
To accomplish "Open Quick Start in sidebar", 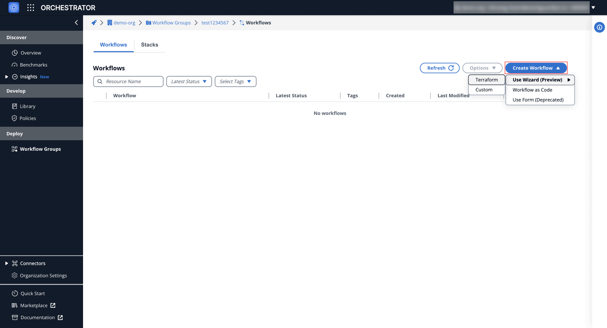I will (32, 293).
